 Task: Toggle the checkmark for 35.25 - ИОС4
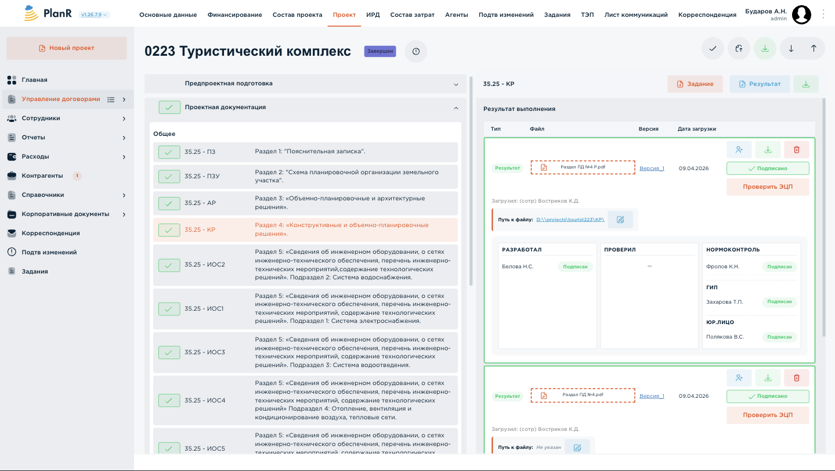(169, 401)
